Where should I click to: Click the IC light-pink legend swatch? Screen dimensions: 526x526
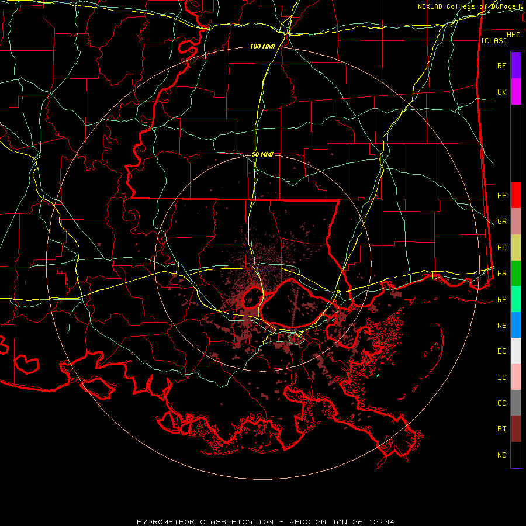pyautogui.click(x=516, y=377)
